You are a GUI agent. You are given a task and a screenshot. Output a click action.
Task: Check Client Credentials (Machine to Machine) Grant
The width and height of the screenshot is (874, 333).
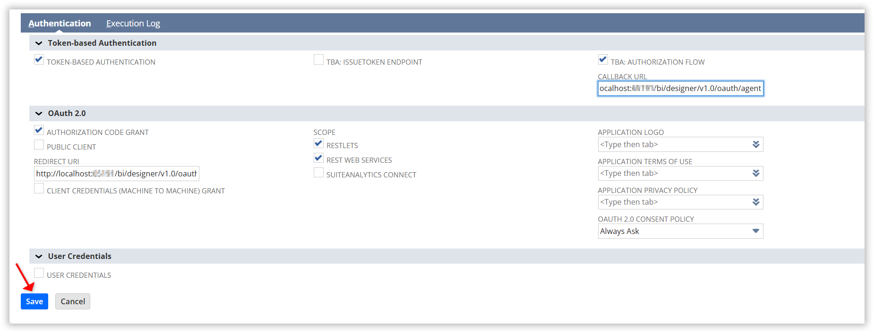coord(39,189)
